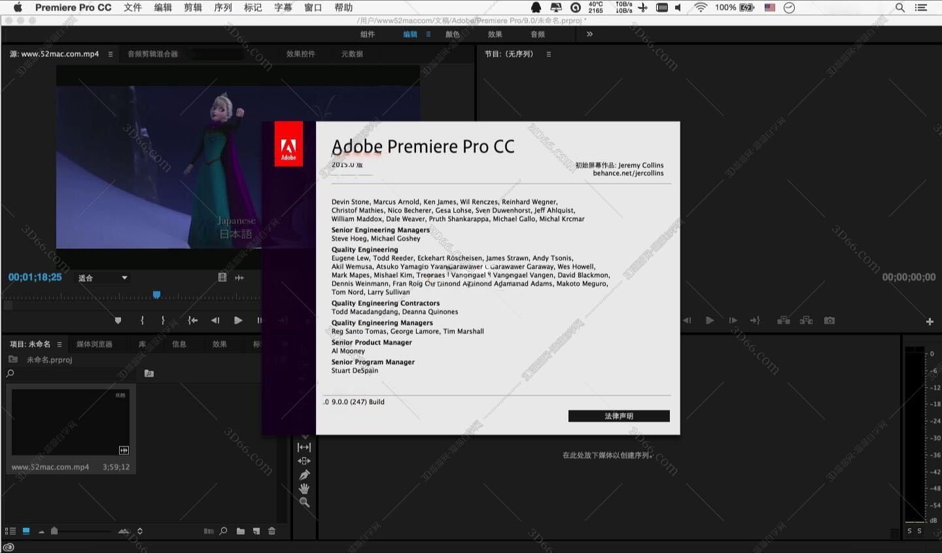Screen dimensions: 942x553
Task: Click 未命名.prproj bin label
Action: pos(49,360)
